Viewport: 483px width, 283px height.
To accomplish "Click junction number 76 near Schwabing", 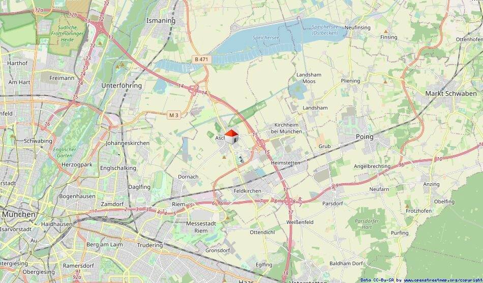I will click(x=47, y=124).
